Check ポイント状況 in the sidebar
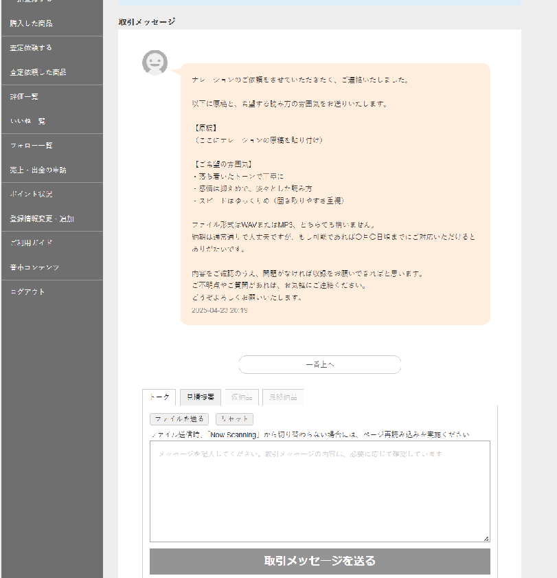The width and height of the screenshot is (557, 578). tap(32, 194)
